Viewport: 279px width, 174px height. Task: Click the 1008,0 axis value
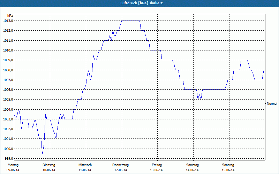[x=8, y=70]
